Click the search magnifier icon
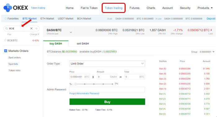The image size is (217, 117). [x=7, y=28]
